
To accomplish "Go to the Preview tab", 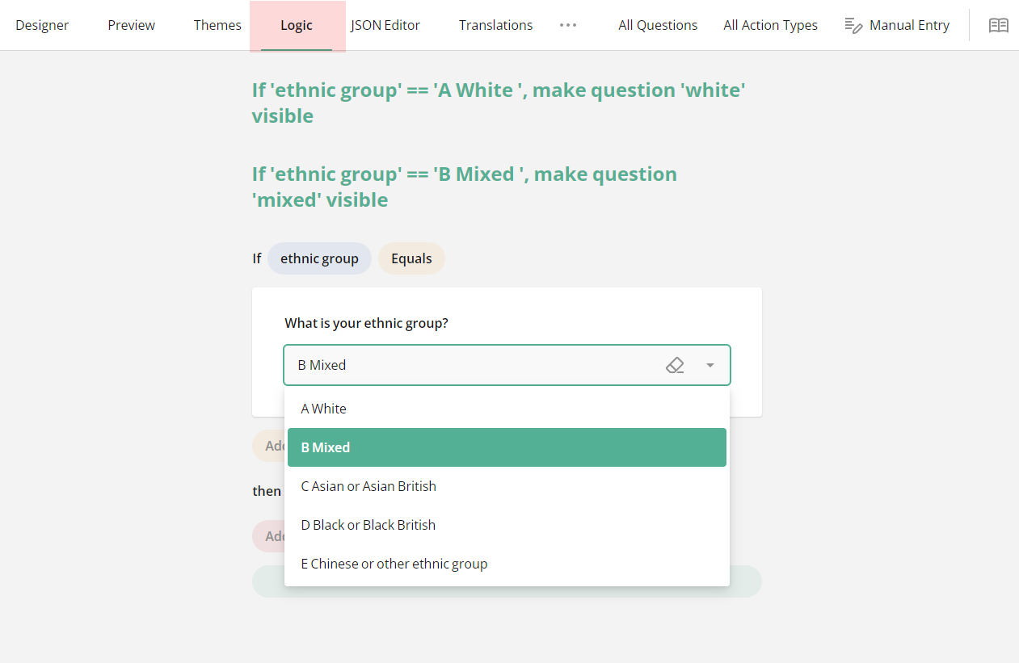I will coord(131,25).
